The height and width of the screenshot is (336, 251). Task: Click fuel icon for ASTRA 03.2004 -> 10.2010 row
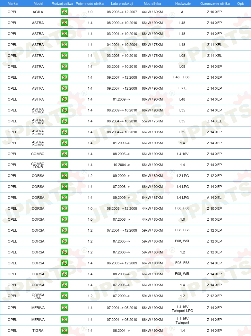click(65, 34)
